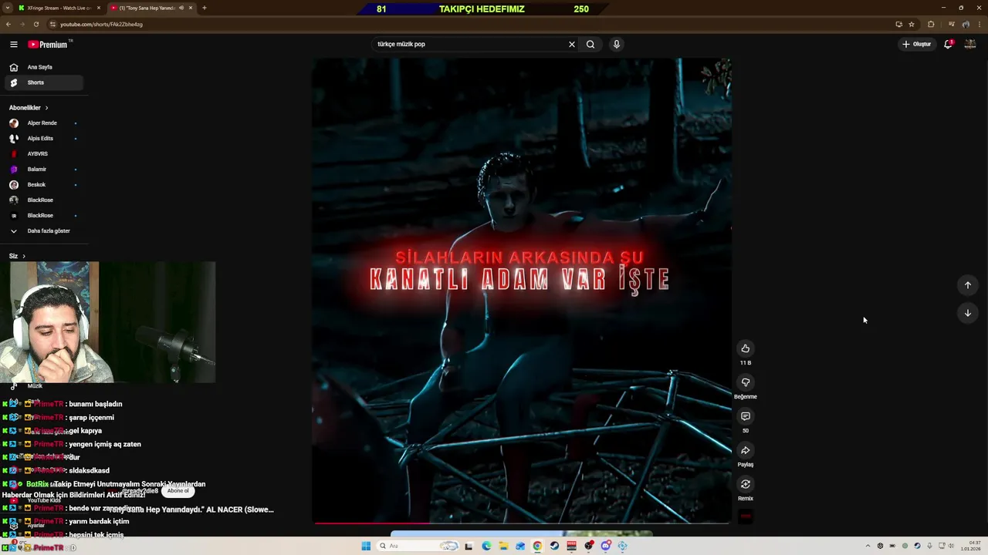Open AYBVRS channel subscription
This screenshot has height=555, width=988.
tap(42, 154)
